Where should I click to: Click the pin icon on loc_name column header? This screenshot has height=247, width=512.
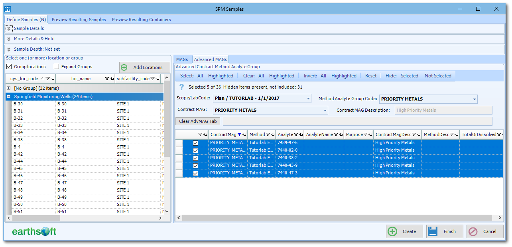click(x=111, y=79)
